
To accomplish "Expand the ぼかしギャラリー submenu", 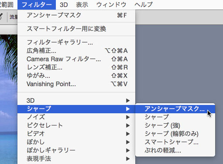I will point(76,150).
